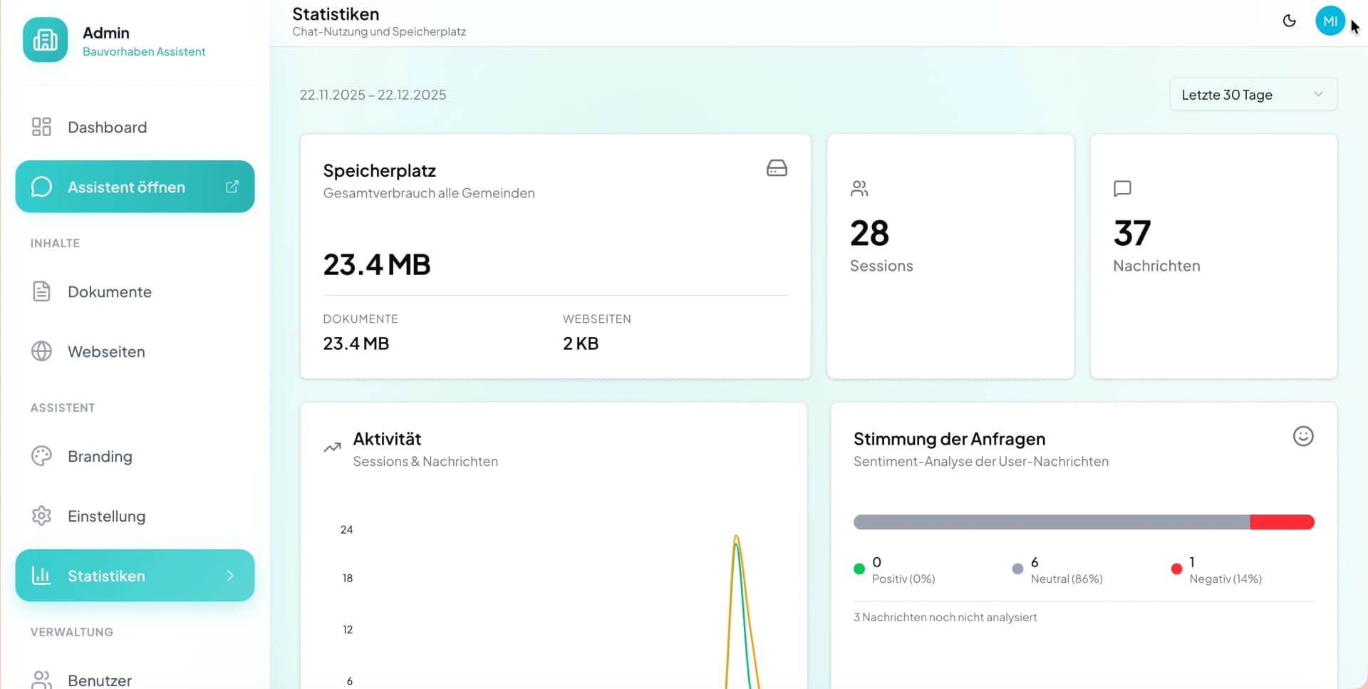Toggle dark mode with the moon icon
Screen dimensions: 1368x689
(x=1289, y=21)
